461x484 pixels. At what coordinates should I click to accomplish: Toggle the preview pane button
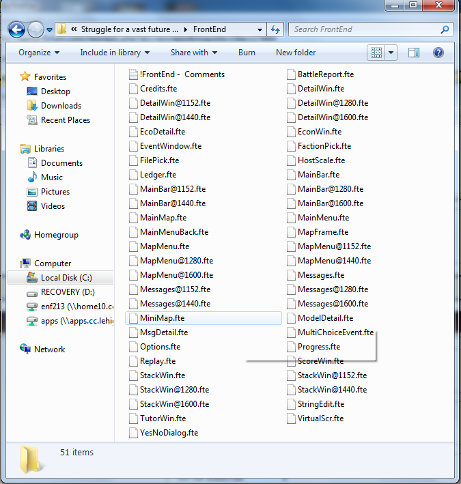(x=414, y=53)
